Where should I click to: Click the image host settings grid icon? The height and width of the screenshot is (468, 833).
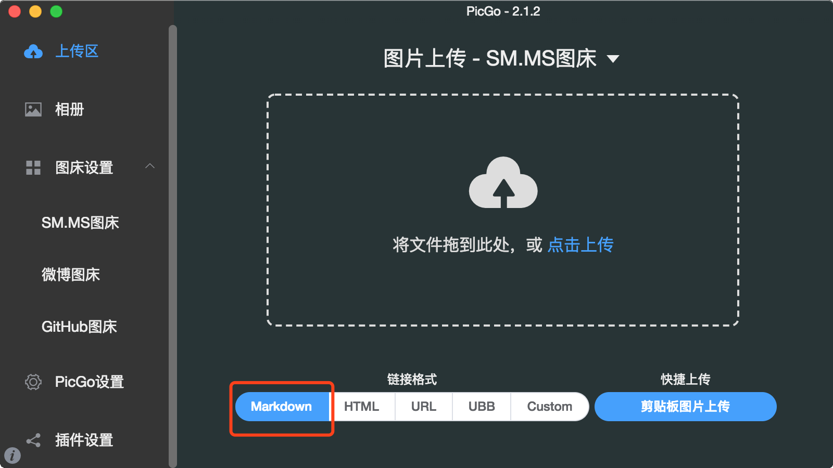point(33,167)
